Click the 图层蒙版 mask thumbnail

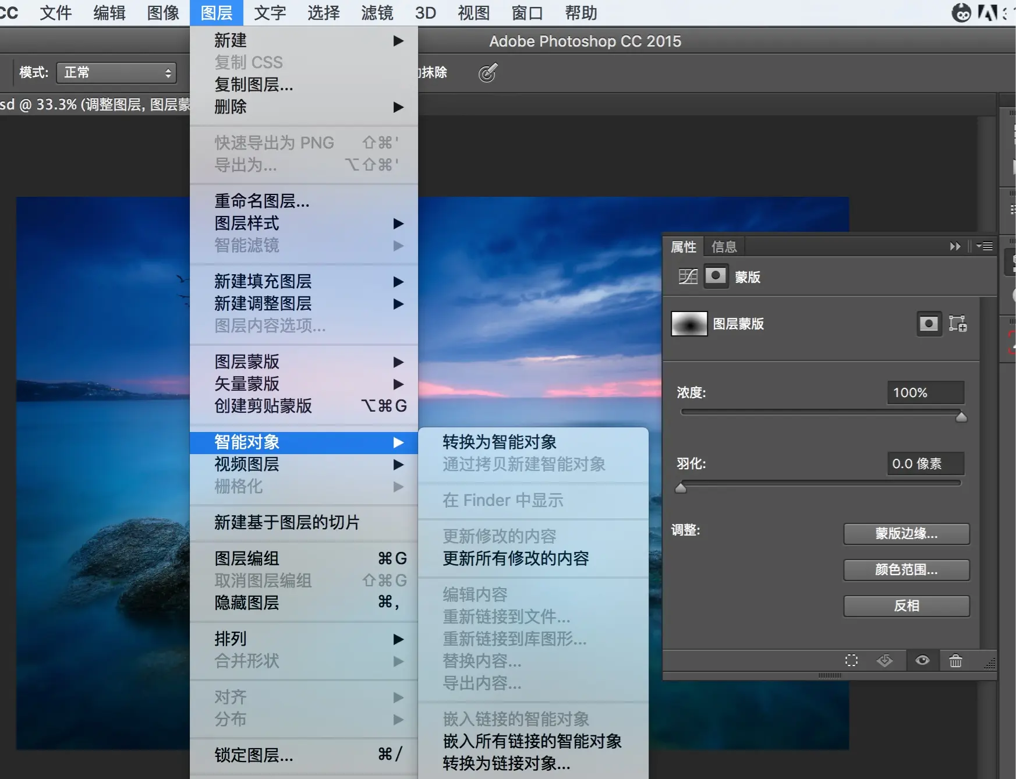pos(689,324)
